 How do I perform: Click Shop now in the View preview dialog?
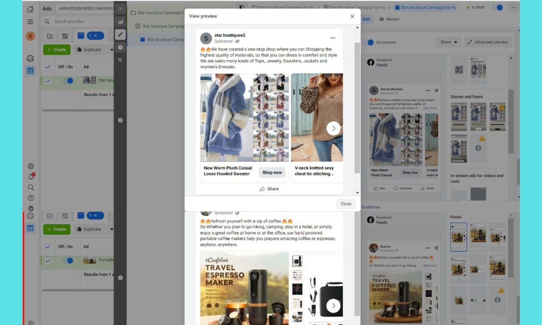(x=272, y=172)
